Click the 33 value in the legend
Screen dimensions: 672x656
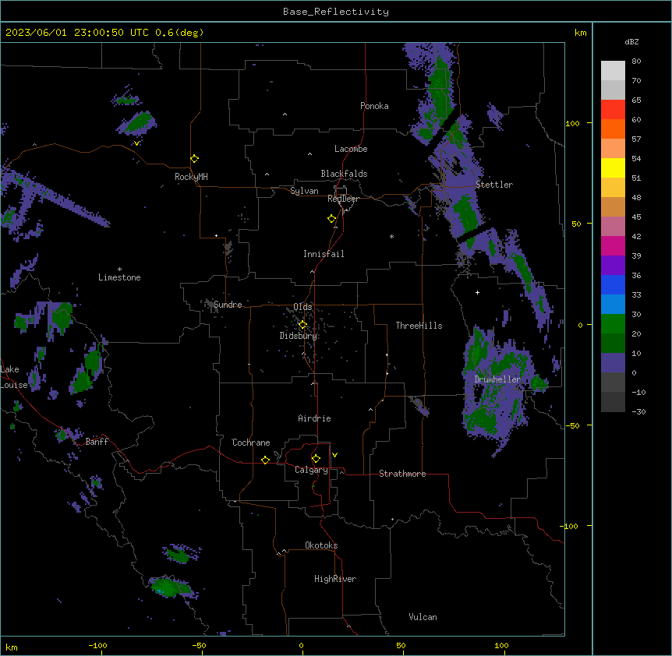point(636,295)
